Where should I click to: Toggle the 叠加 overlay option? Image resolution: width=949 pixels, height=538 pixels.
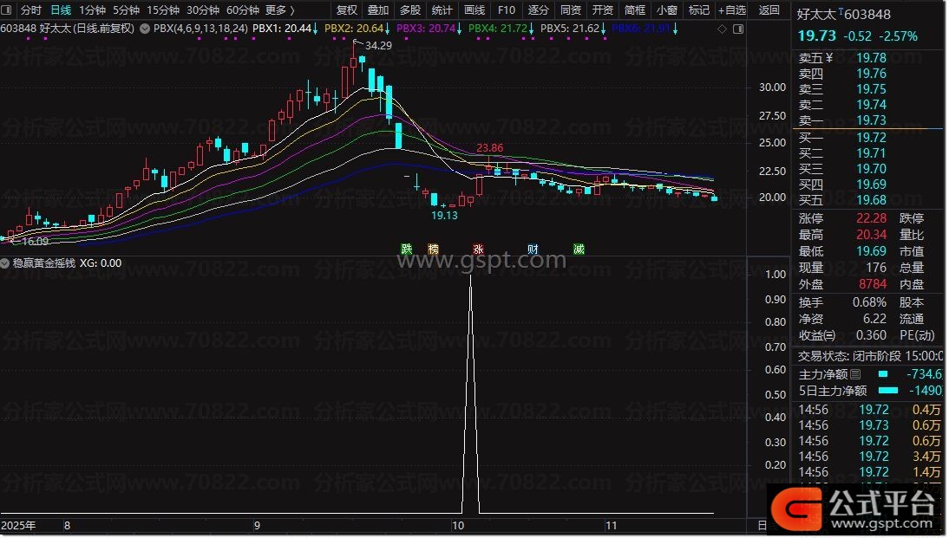(378, 10)
